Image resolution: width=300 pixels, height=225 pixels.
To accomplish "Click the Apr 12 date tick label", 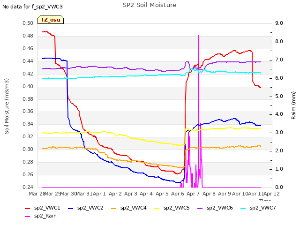I will coord(271,194).
